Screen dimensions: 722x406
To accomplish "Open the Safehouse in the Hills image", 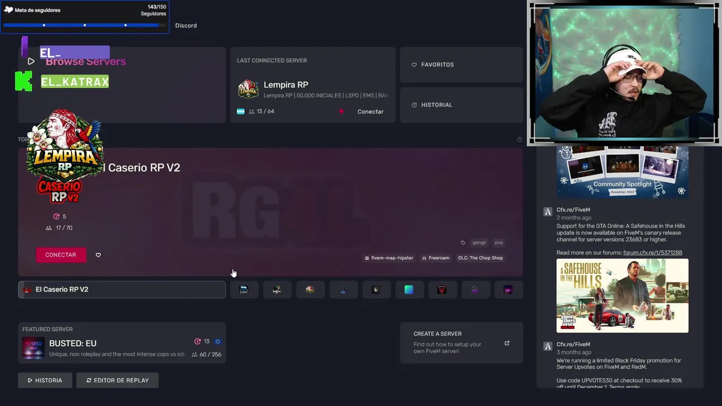I will [x=622, y=295].
